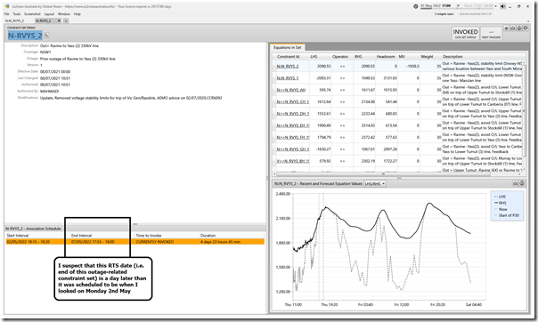
Task: Open constraint link N>>N_RVYS_AH
Action: pos(290,90)
